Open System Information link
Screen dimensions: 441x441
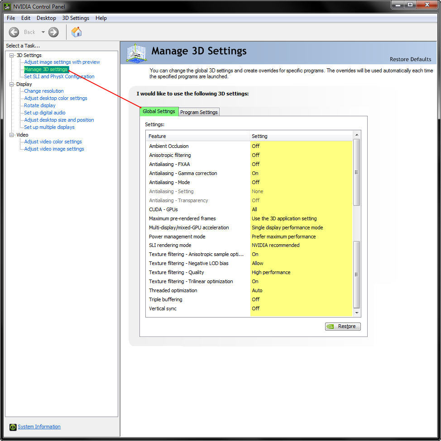[x=39, y=427]
